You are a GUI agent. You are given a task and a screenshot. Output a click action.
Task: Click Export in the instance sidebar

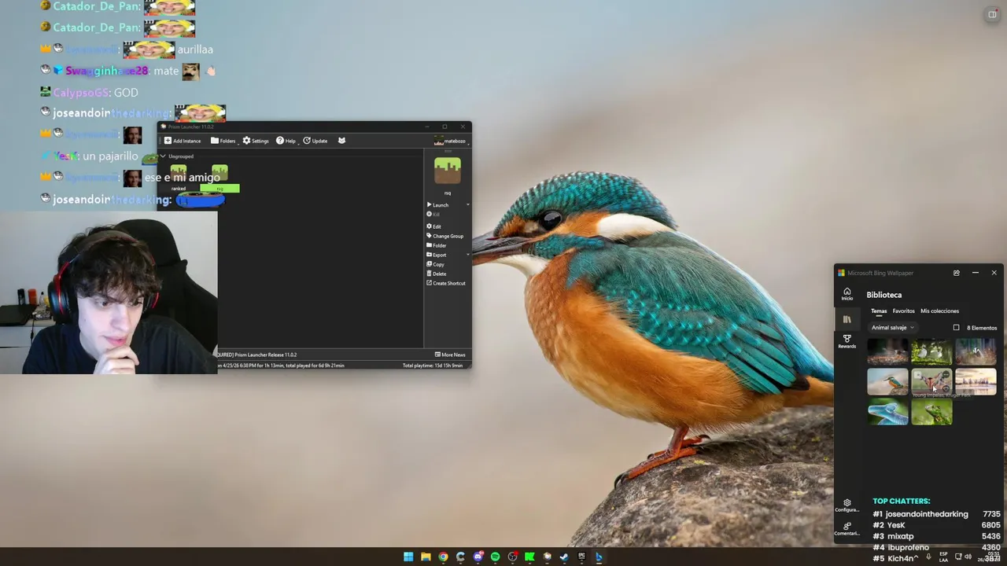[436, 255]
